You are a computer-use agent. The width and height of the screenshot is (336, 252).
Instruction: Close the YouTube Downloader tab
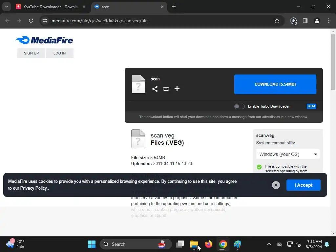point(84,7)
